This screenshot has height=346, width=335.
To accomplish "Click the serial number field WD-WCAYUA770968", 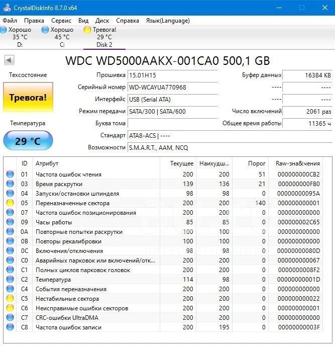I will click(173, 88).
